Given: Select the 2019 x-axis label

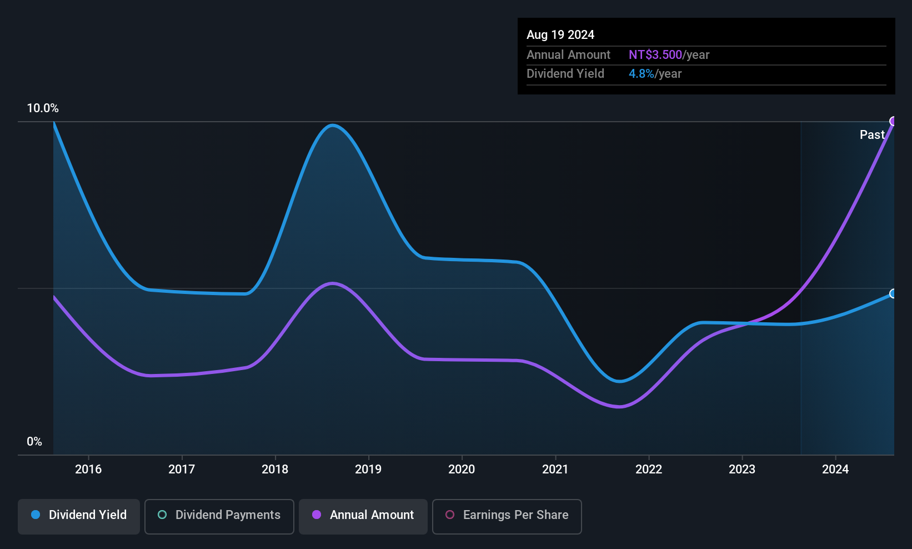Looking at the screenshot, I should click(x=368, y=470).
